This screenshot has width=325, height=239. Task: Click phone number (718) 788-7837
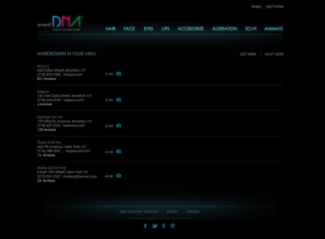click(x=49, y=151)
